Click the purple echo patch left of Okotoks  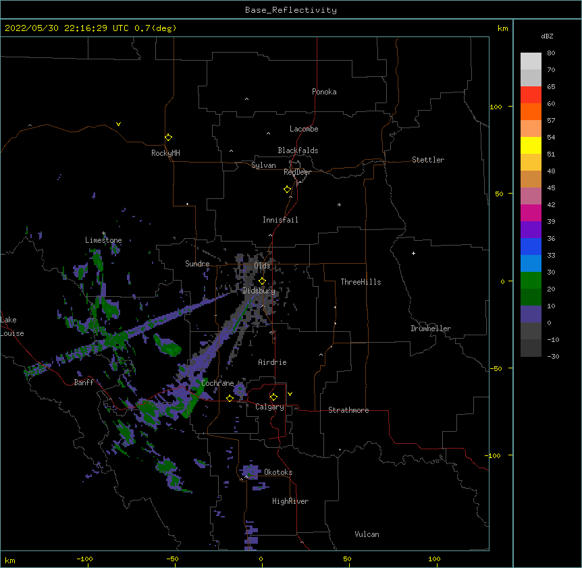[250, 471]
